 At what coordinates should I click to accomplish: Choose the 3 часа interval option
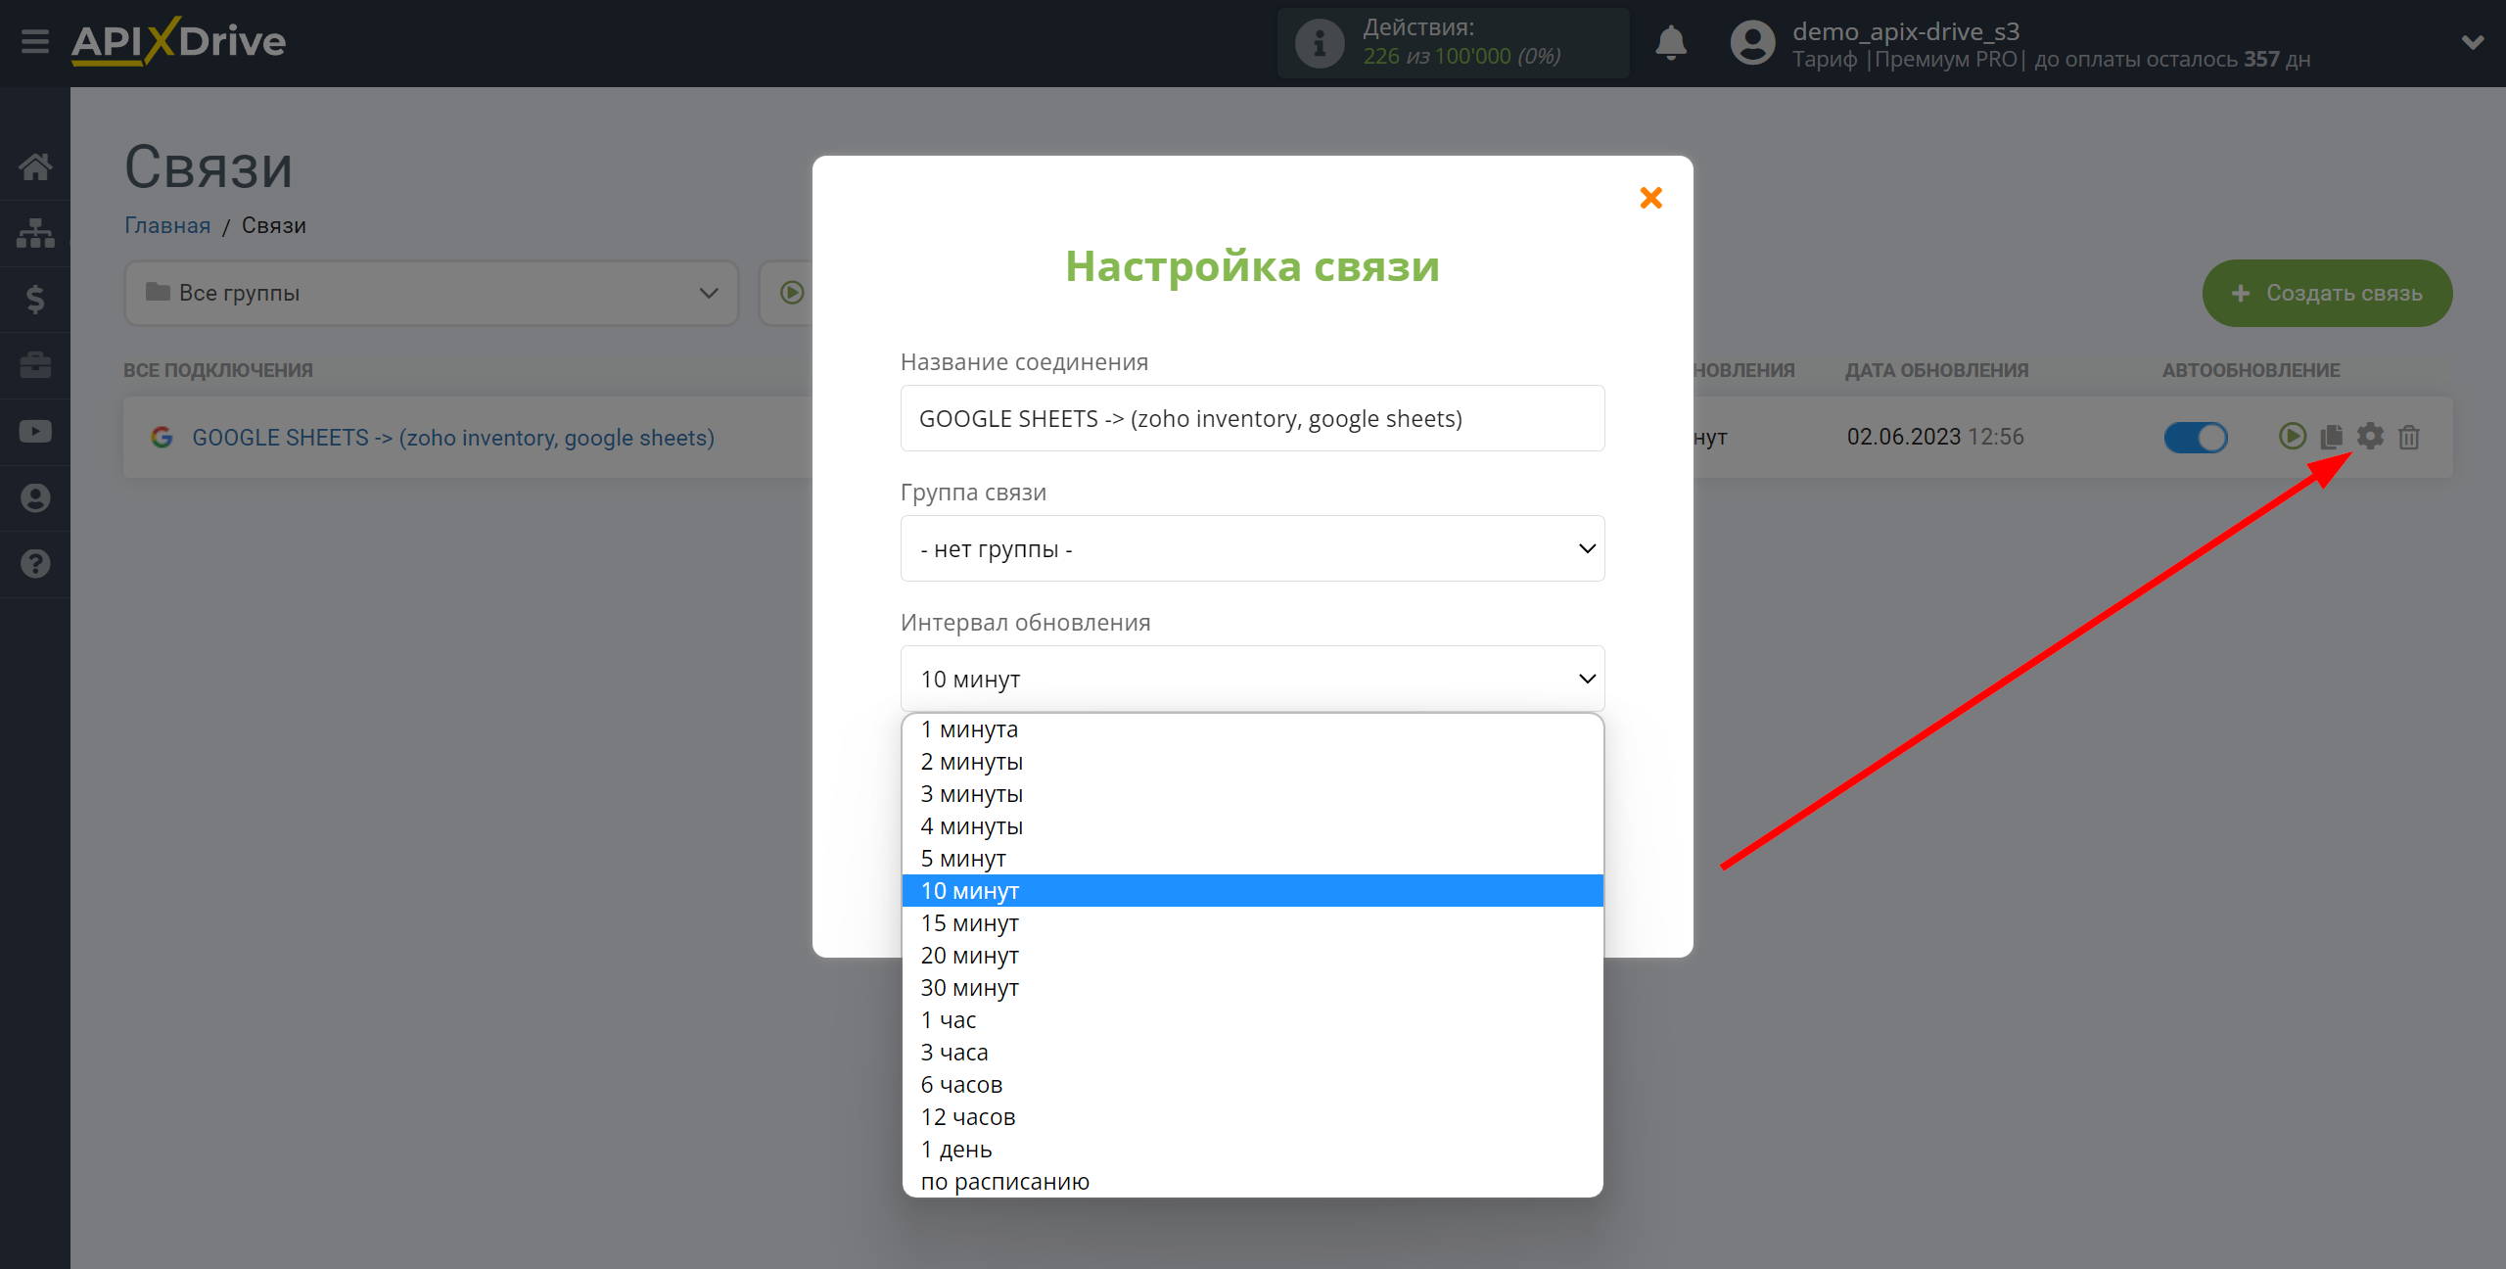pyautogui.click(x=1253, y=1053)
